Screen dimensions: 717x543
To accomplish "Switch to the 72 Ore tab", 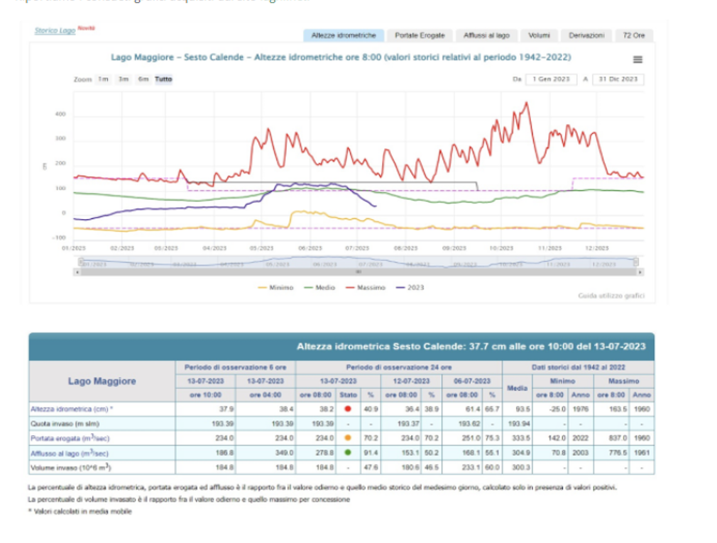I will tap(634, 35).
